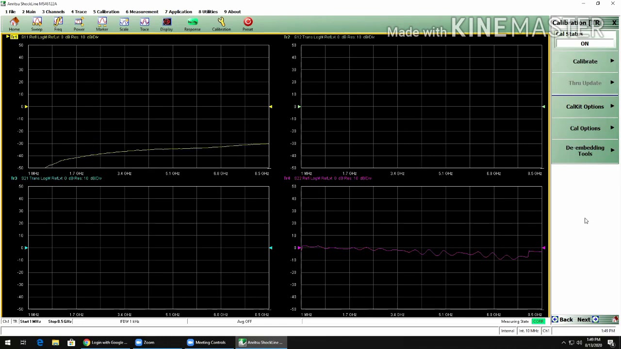Open the Trace tool icon

[145, 24]
